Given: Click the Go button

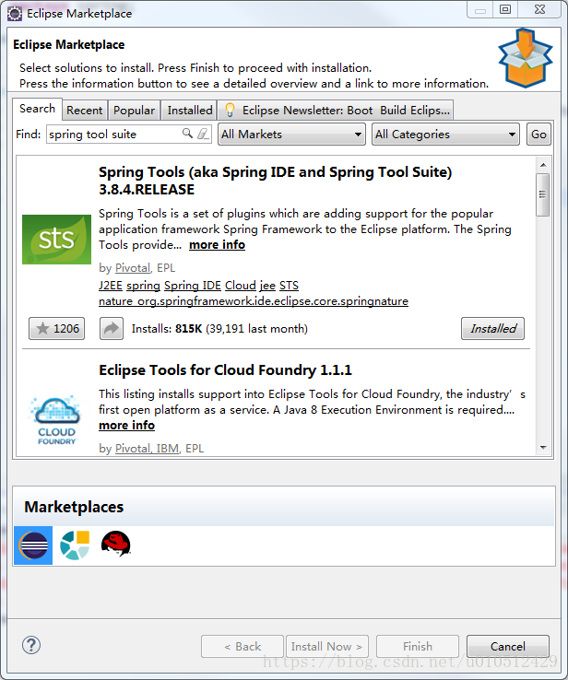Looking at the screenshot, I should click(538, 134).
